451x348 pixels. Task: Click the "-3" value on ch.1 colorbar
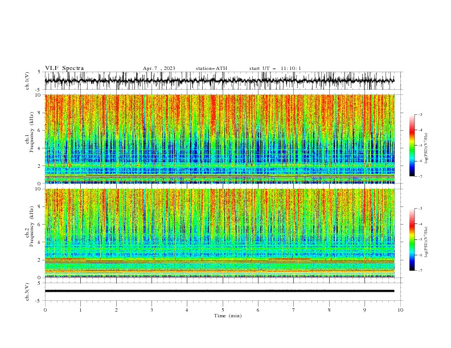coord(420,114)
